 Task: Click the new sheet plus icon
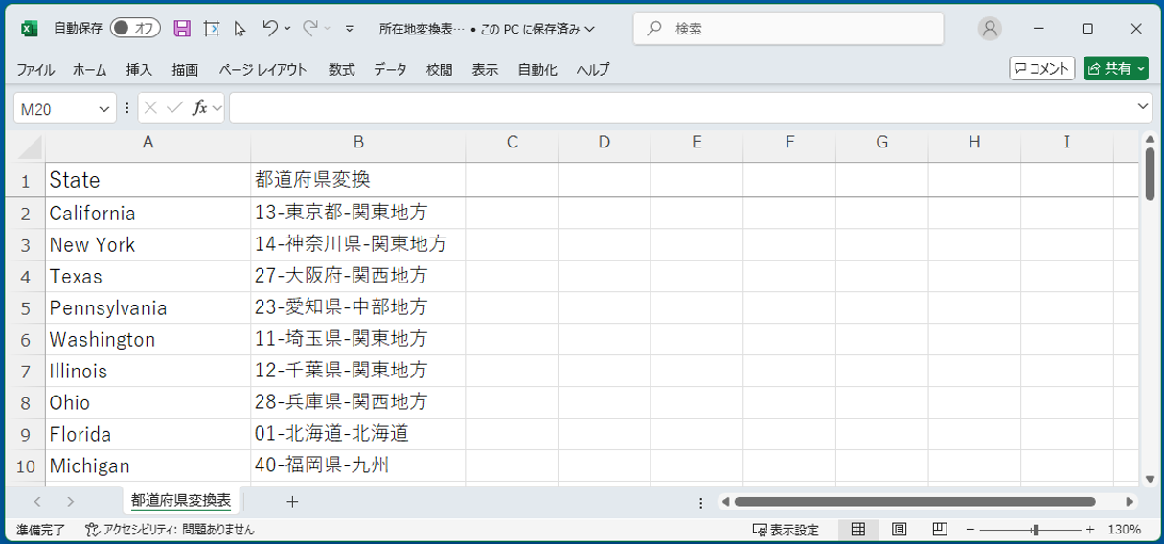292,502
